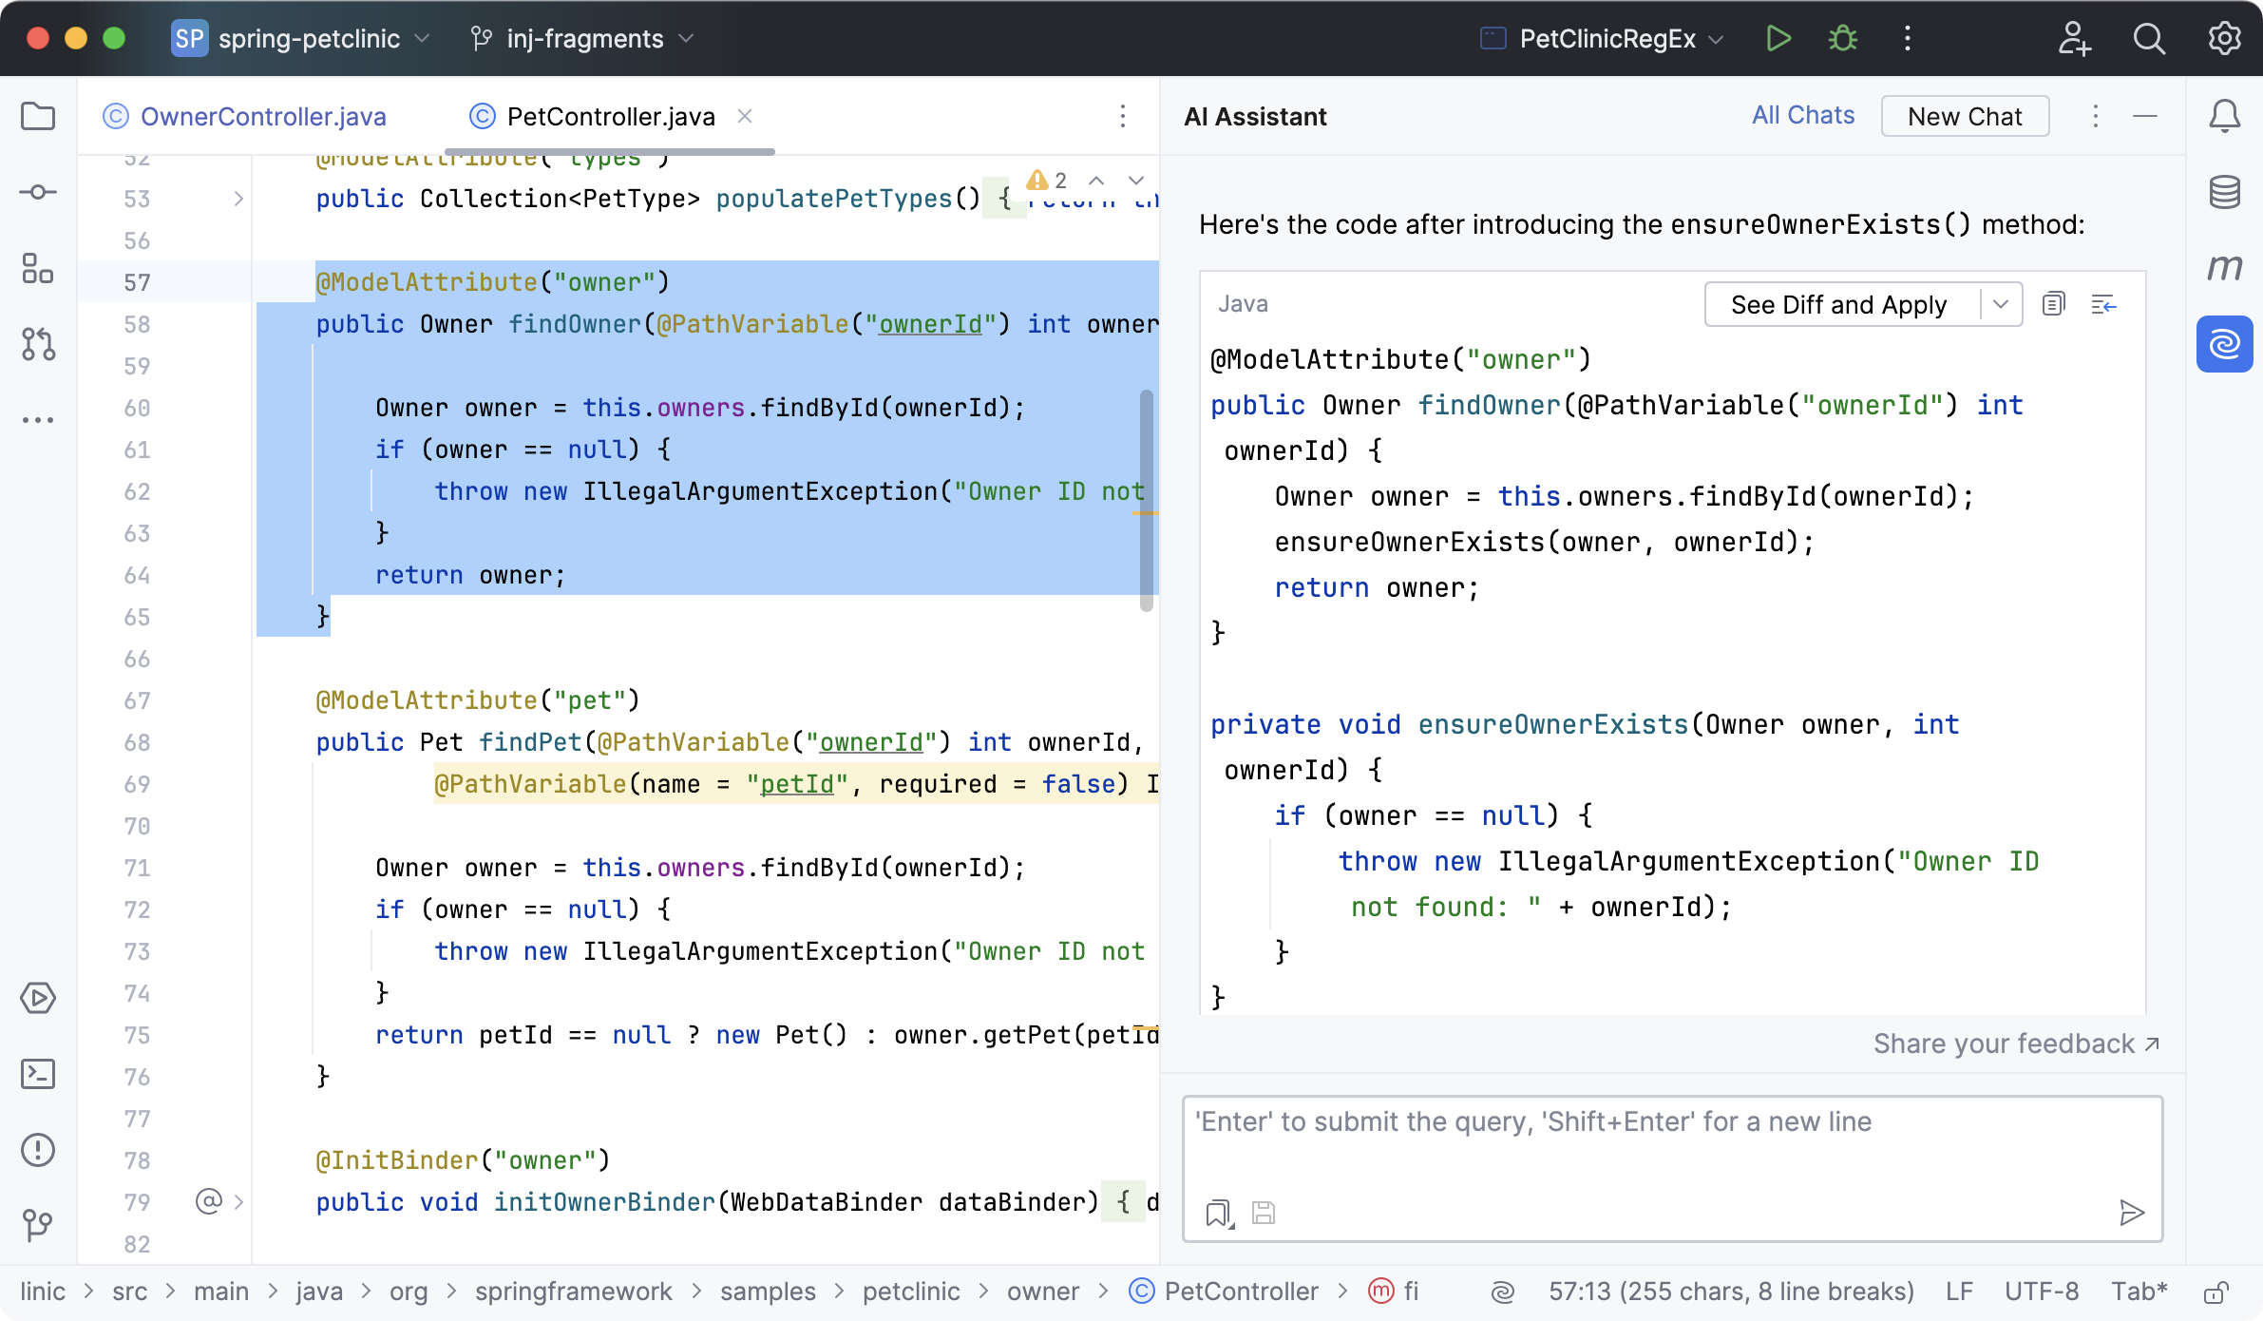
Task: Click caret position 57:13 indicator
Action: tap(1731, 1292)
